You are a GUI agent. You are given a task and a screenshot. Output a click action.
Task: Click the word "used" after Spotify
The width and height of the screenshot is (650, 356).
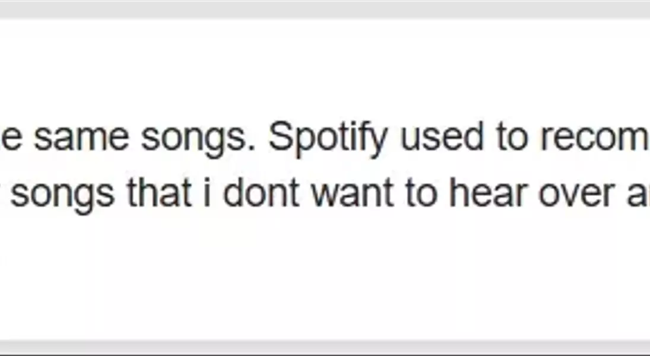442,137
